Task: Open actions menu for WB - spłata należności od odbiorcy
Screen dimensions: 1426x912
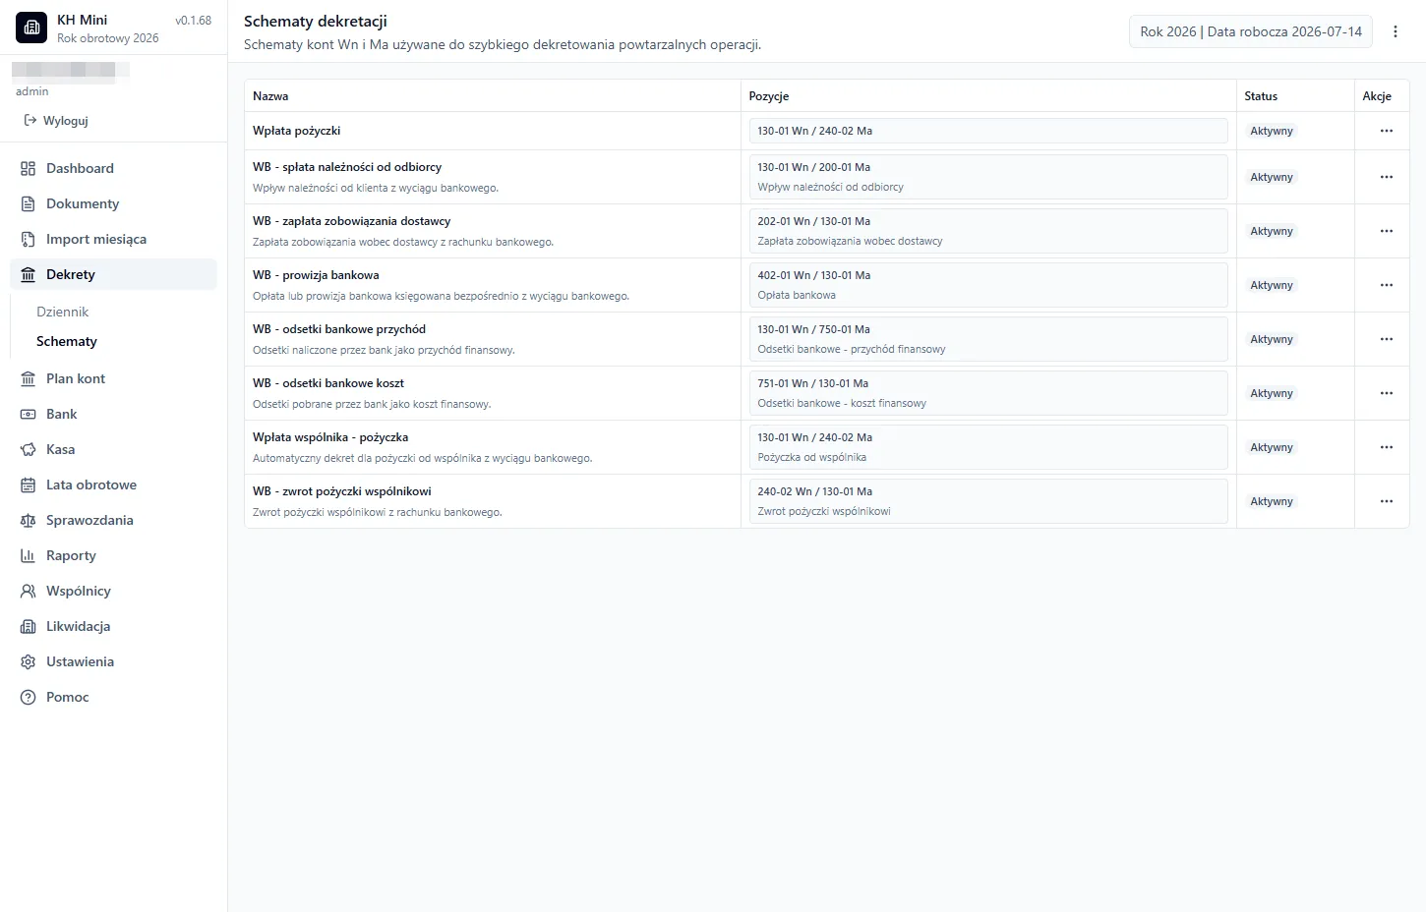Action: 1387,177
